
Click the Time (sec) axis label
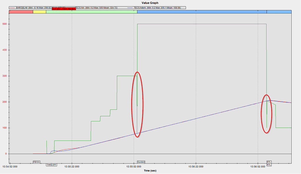pos(150,170)
